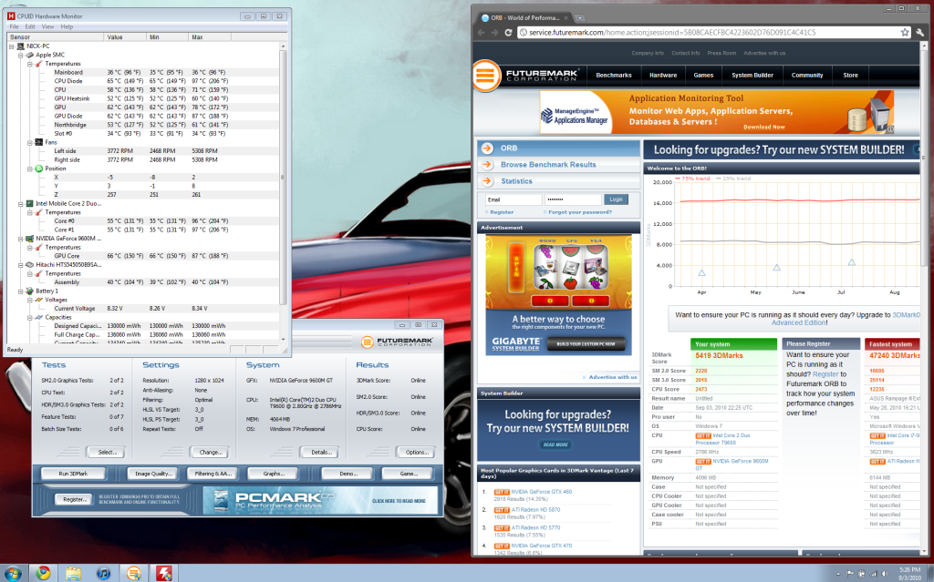This screenshot has height=582, width=934.
Task: Collapse the Battery 1 node
Action: (x=21, y=291)
